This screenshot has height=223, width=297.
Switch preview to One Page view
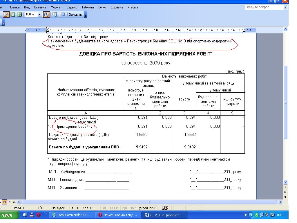[x=13, y=15]
